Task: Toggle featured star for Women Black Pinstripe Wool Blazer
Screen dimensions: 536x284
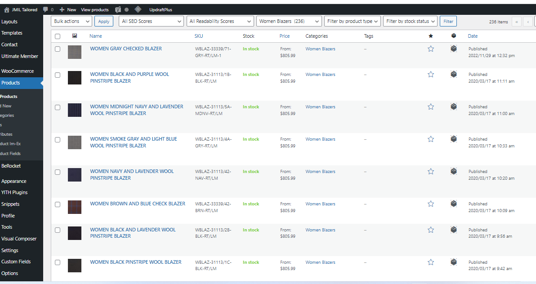Action: click(x=431, y=262)
